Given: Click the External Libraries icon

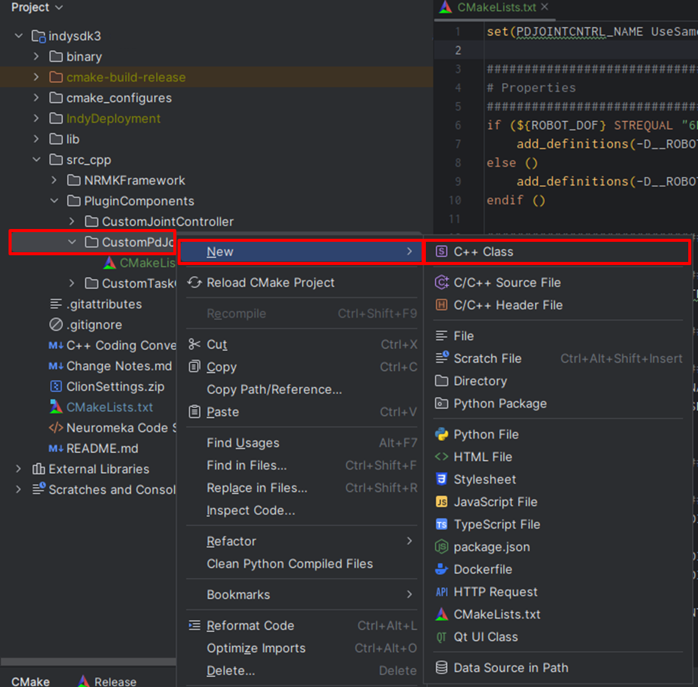Looking at the screenshot, I should [38, 469].
